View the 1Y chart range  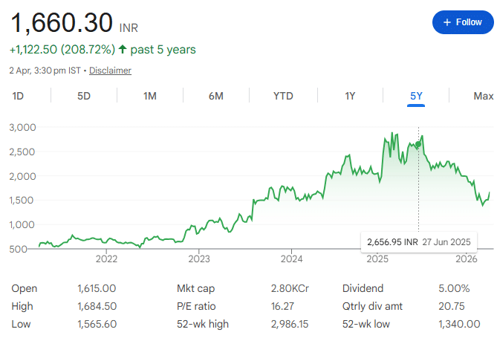coord(350,96)
